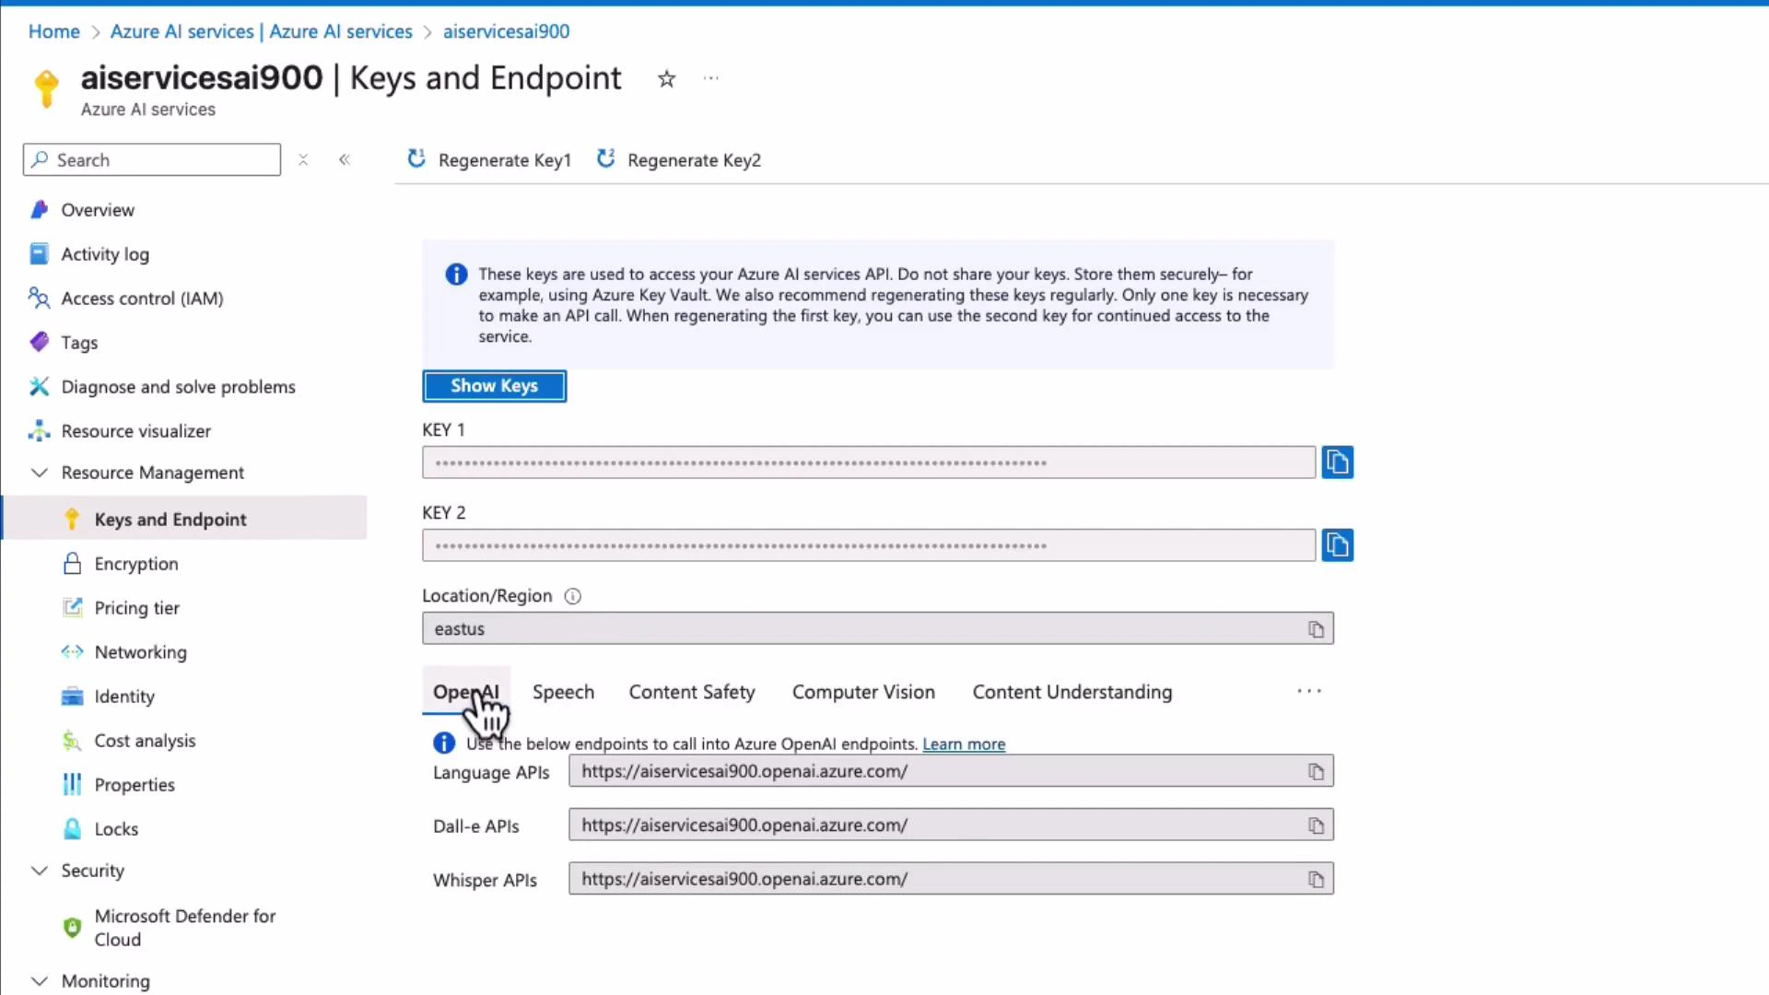1769x995 pixels.
Task: Switch to the OpenAI tab
Action: pyautogui.click(x=466, y=692)
